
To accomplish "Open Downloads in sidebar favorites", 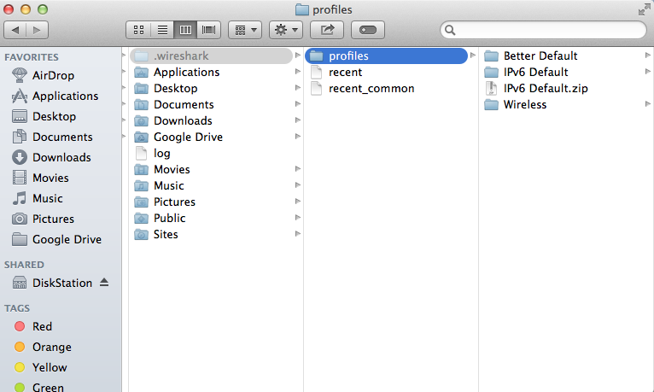I will pyautogui.click(x=52, y=157).
